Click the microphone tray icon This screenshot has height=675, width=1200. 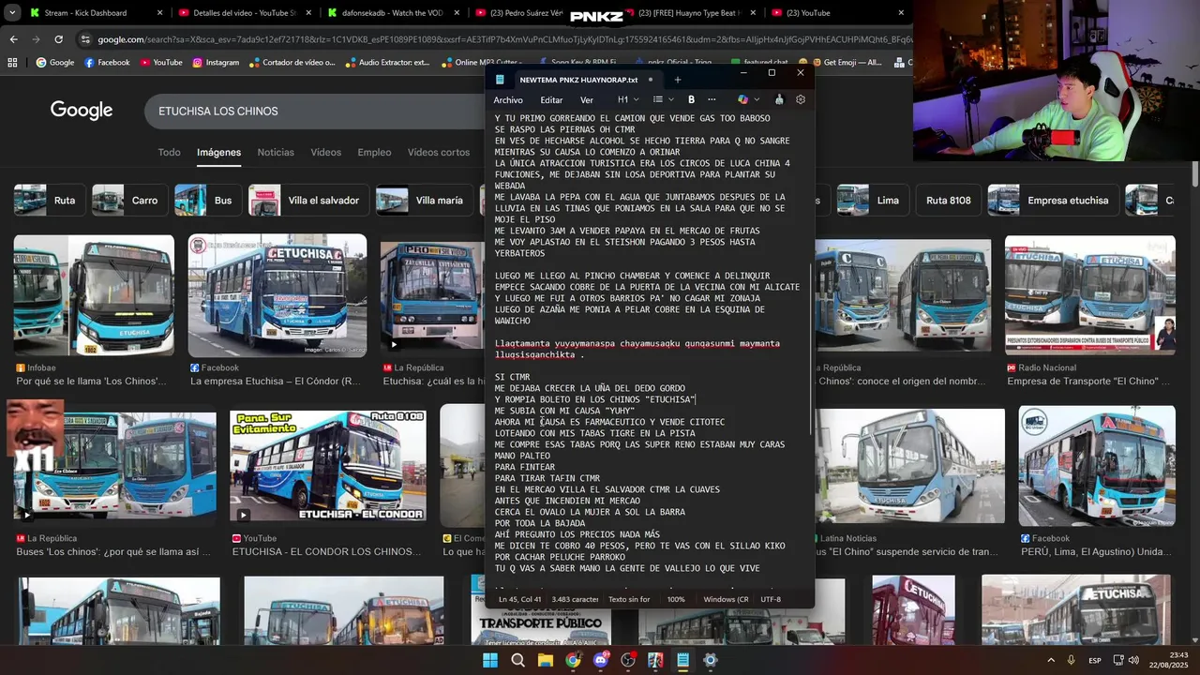click(x=1072, y=660)
